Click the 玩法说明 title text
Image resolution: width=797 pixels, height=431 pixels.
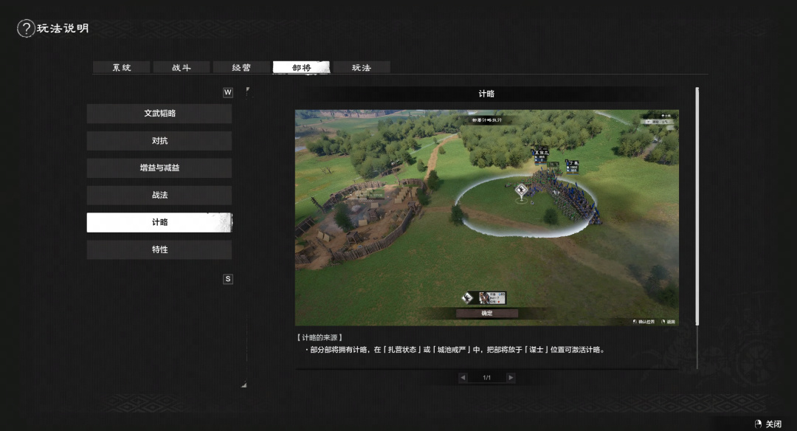63,29
